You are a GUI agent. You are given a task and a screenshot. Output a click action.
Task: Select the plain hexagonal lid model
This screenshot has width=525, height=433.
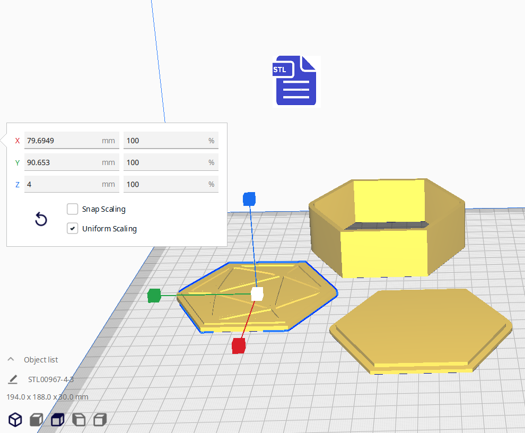click(x=422, y=326)
